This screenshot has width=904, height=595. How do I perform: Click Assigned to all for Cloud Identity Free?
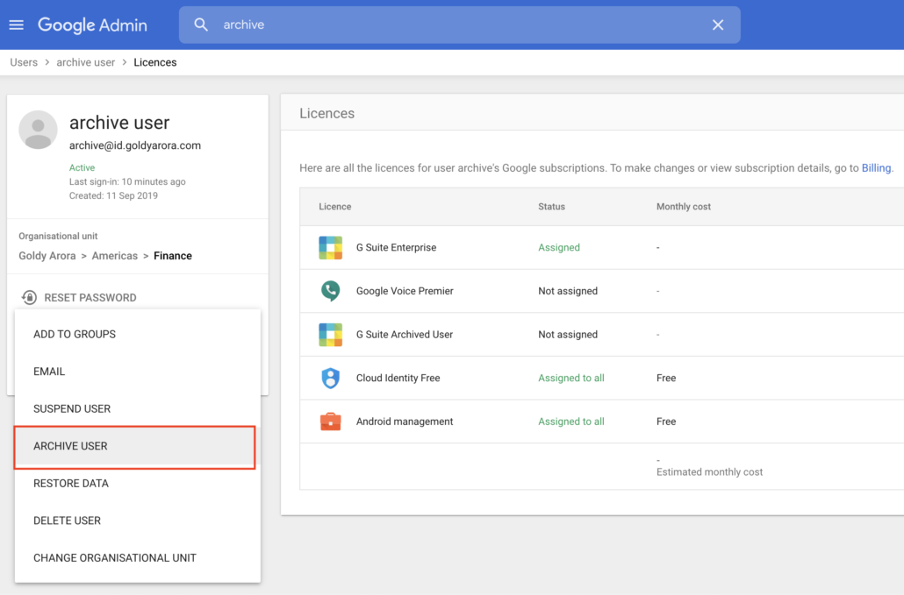[x=570, y=378]
